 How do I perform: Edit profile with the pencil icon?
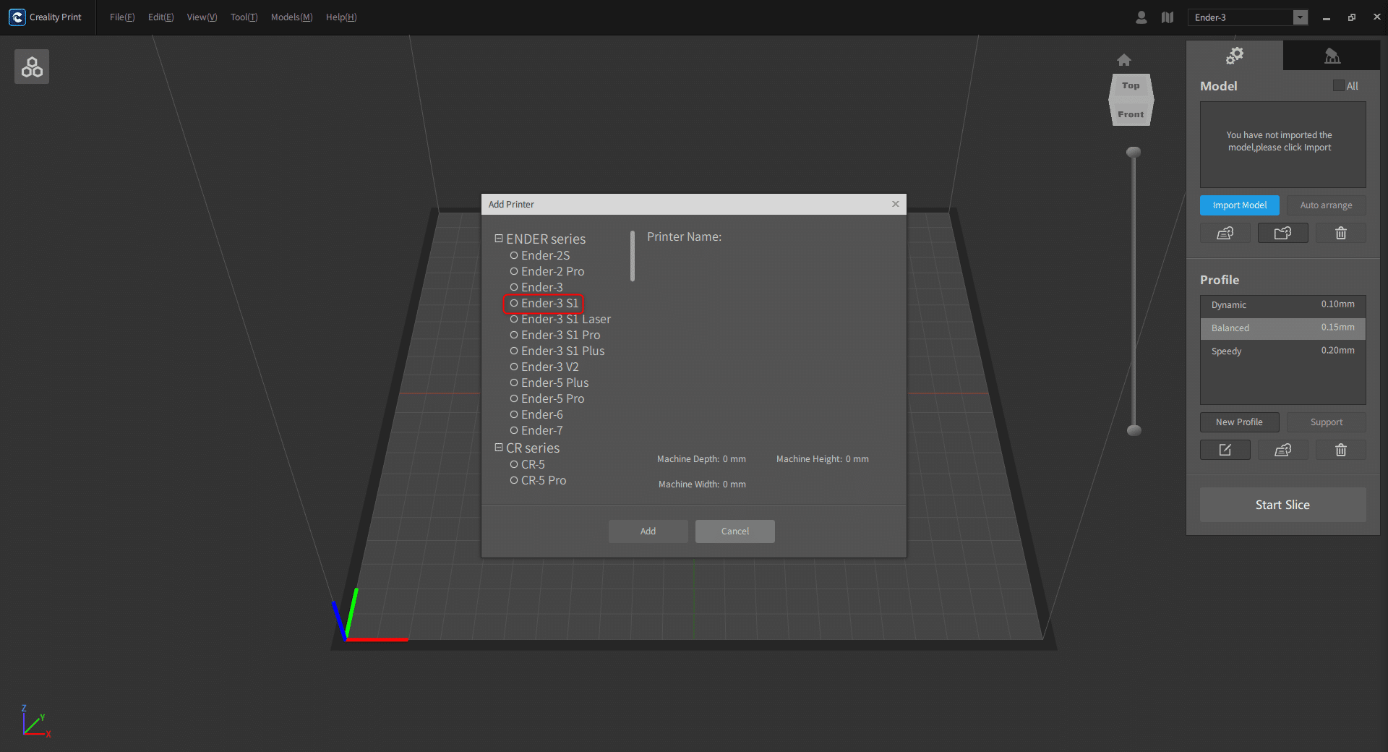pyautogui.click(x=1225, y=450)
